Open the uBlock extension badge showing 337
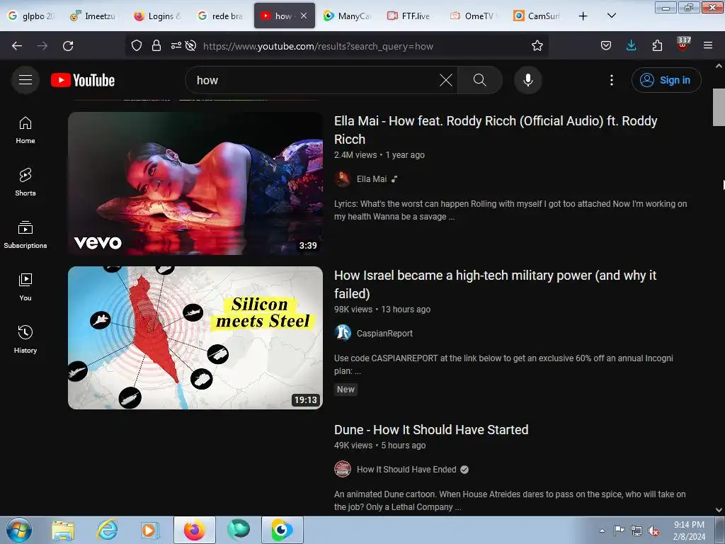Image resolution: width=725 pixels, height=544 pixels. 683,44
